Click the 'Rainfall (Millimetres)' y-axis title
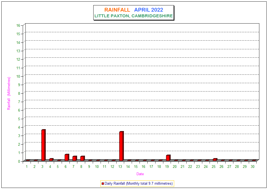The height and width of the screenshot is (189, 268). (x=9, y=93)
